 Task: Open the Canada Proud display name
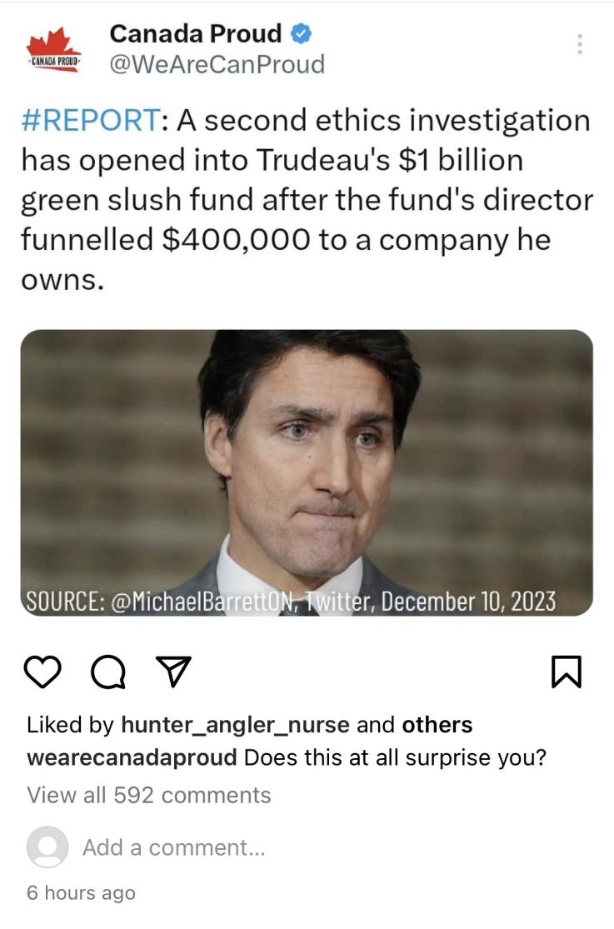pyautogui.click(x=196, y=34)
